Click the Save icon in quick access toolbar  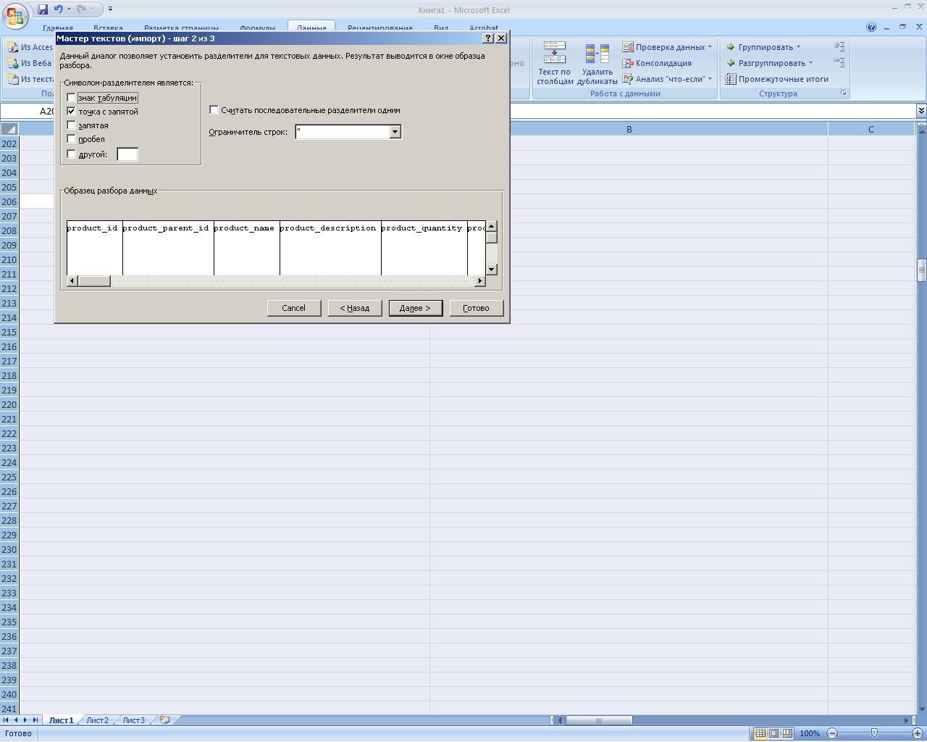(43, 9)
